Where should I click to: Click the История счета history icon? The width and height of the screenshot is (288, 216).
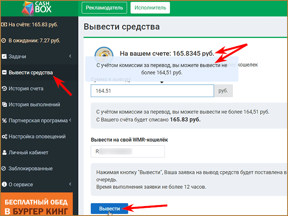tap(4, 89)
